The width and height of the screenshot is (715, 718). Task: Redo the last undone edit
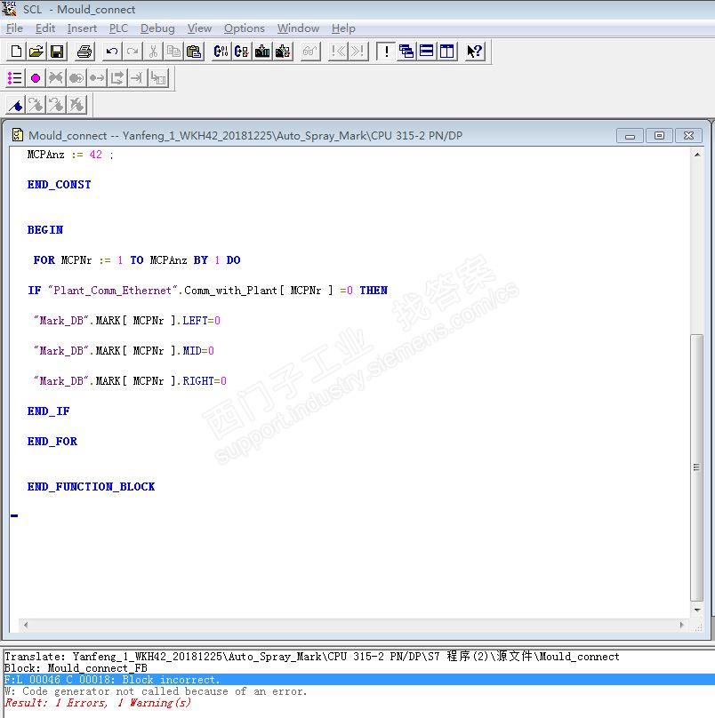tap(133, 52)
